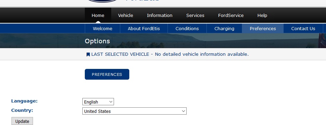Viewport: 326px width, 125px height.
Task: Open the Services menu item
Action: (195, 16)
